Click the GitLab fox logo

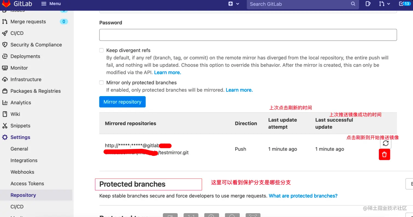6,4
